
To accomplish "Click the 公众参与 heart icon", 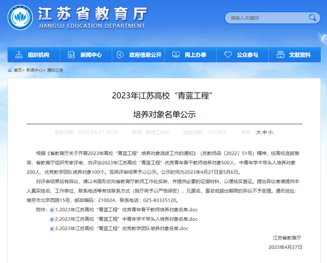I will point(228,55).
